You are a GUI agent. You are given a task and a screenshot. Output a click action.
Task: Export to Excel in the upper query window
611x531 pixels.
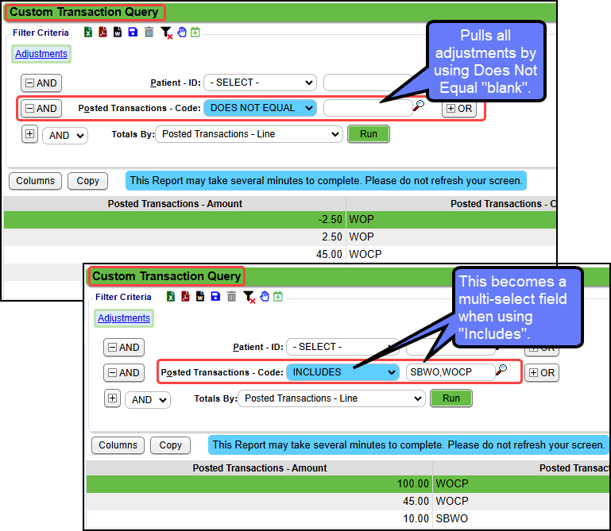pos(88,33)
